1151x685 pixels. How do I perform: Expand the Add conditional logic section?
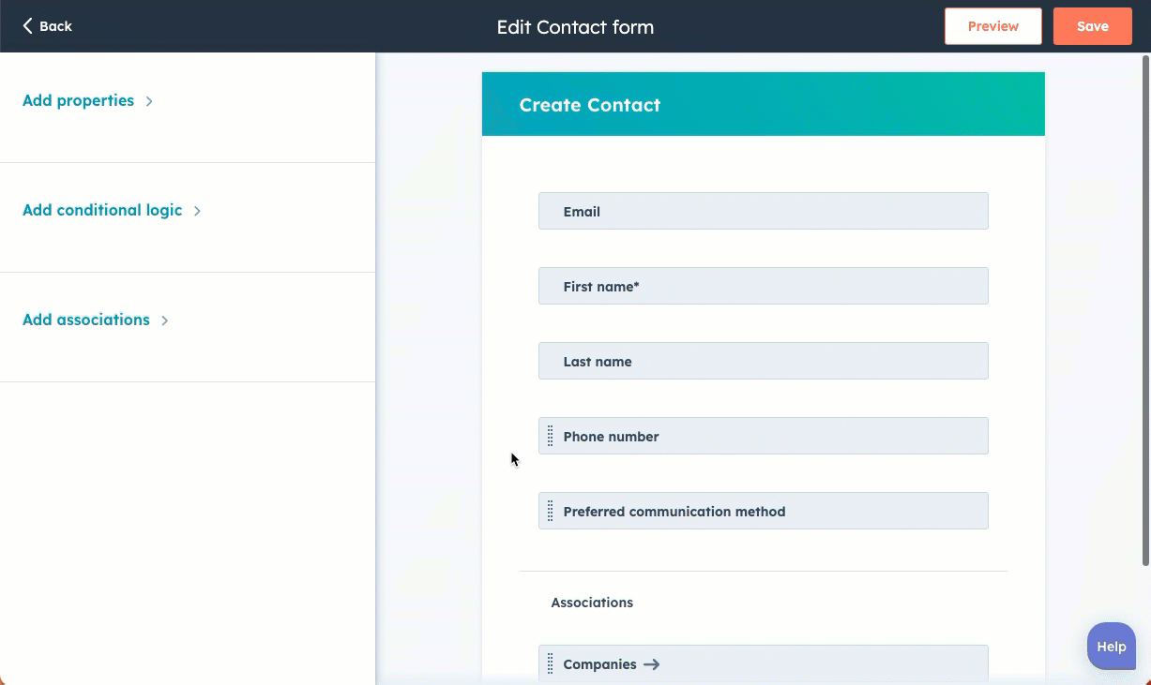pos(112,210)
